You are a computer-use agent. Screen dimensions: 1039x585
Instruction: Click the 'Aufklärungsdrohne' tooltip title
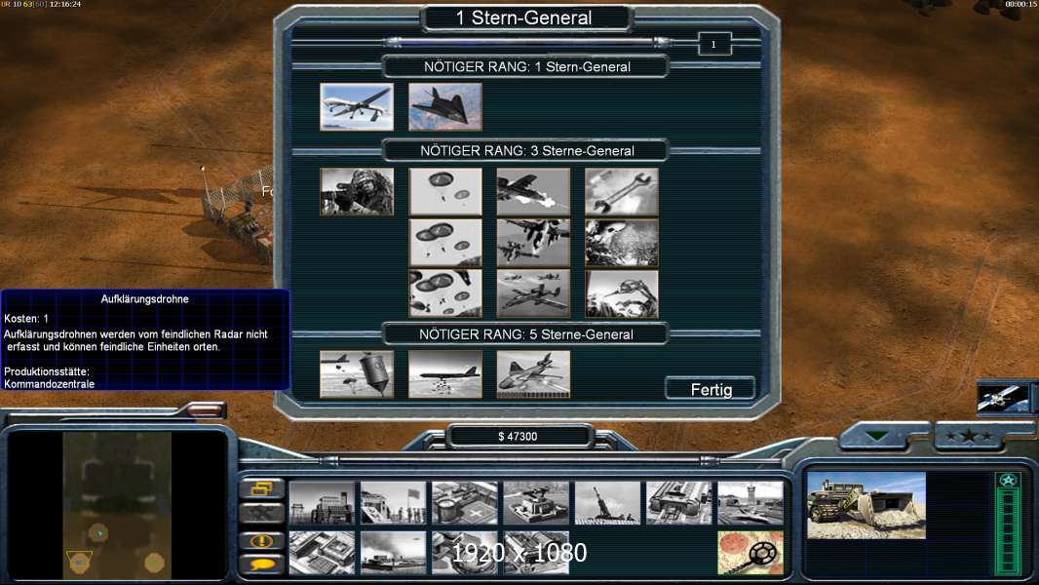tap(144, 298)
